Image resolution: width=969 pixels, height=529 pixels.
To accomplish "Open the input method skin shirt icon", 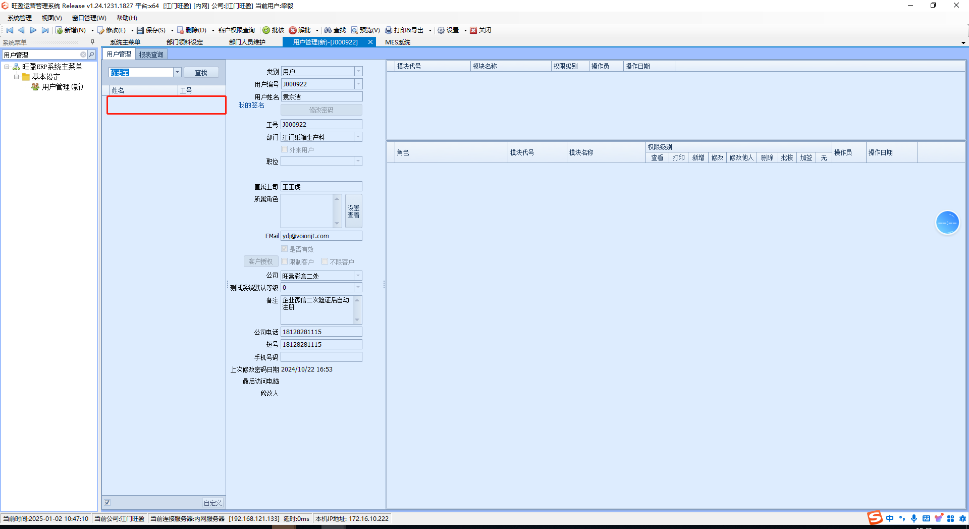I will pyautogui.click(x=938, y=518).
